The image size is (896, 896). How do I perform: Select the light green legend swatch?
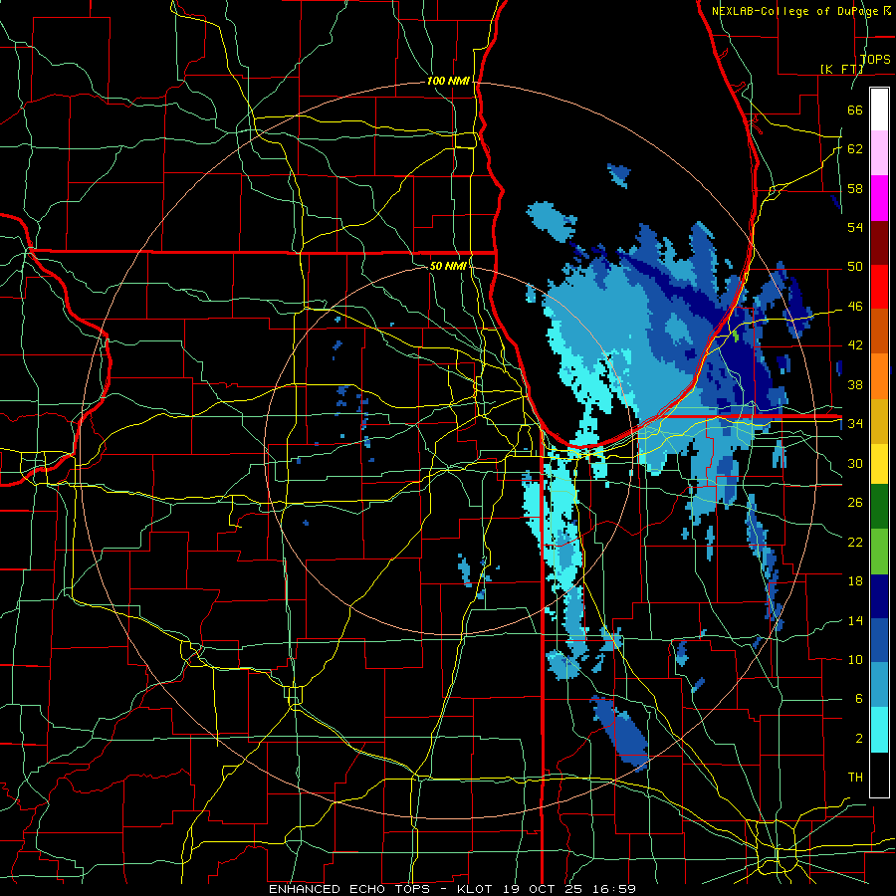point(879,552)
